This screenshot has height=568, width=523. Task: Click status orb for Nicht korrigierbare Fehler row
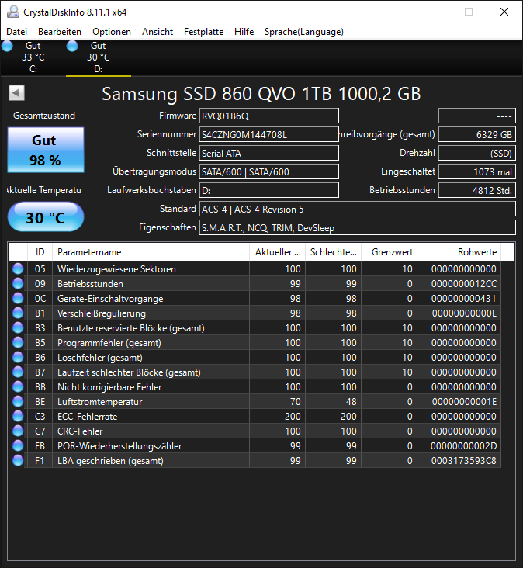(18, 387)
